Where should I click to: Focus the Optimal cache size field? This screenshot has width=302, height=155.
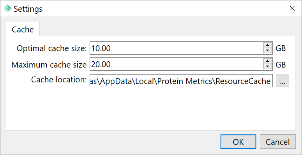point(177,48)
